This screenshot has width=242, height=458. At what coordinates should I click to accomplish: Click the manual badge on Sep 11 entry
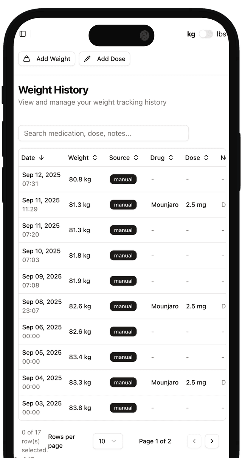tap(123, 205)
